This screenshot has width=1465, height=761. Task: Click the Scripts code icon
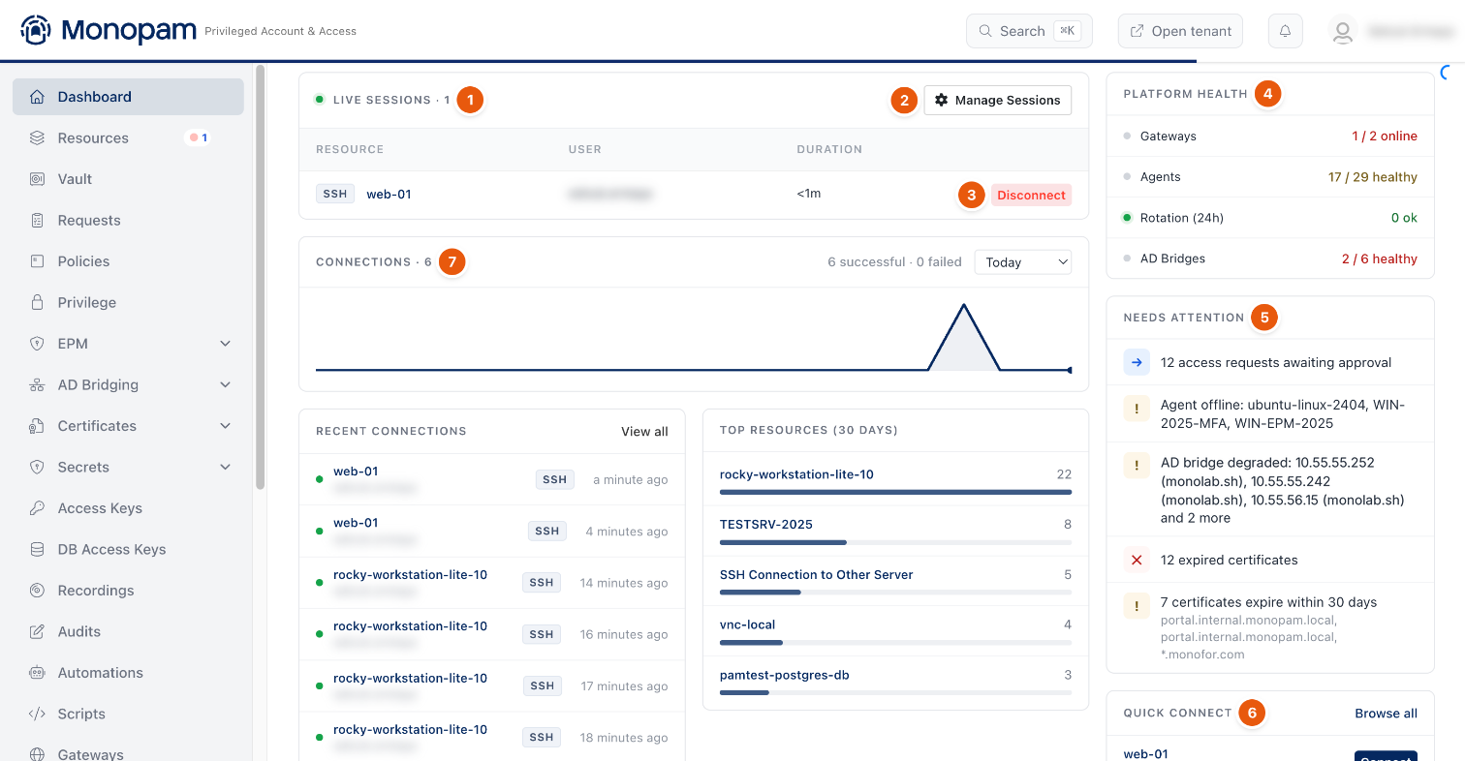click(x=38, y=714)
